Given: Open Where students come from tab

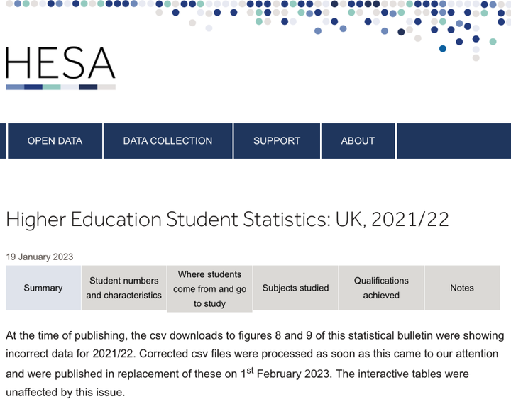Looking at the screenshot, I should click(x=210, y=288).
